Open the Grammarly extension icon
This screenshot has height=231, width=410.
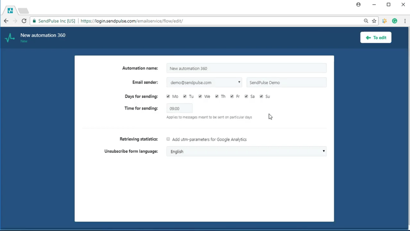tap(395, 21)
